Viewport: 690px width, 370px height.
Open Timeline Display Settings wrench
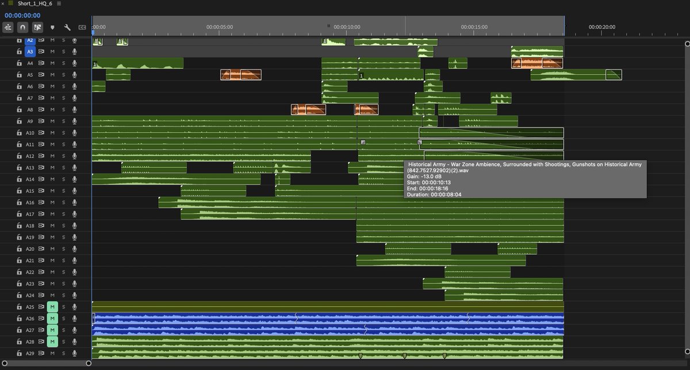67,27
